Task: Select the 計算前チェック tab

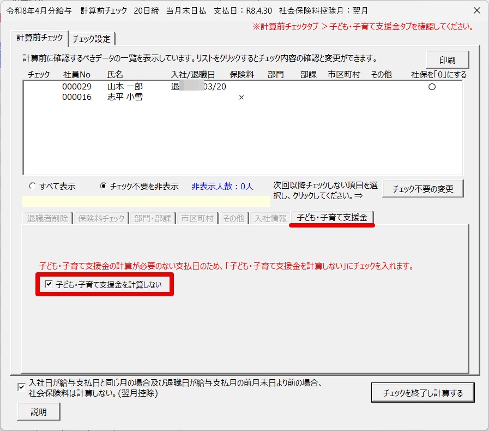Action: tap(40, 38)
